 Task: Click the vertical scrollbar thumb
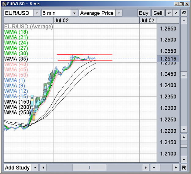click(184, 75)
